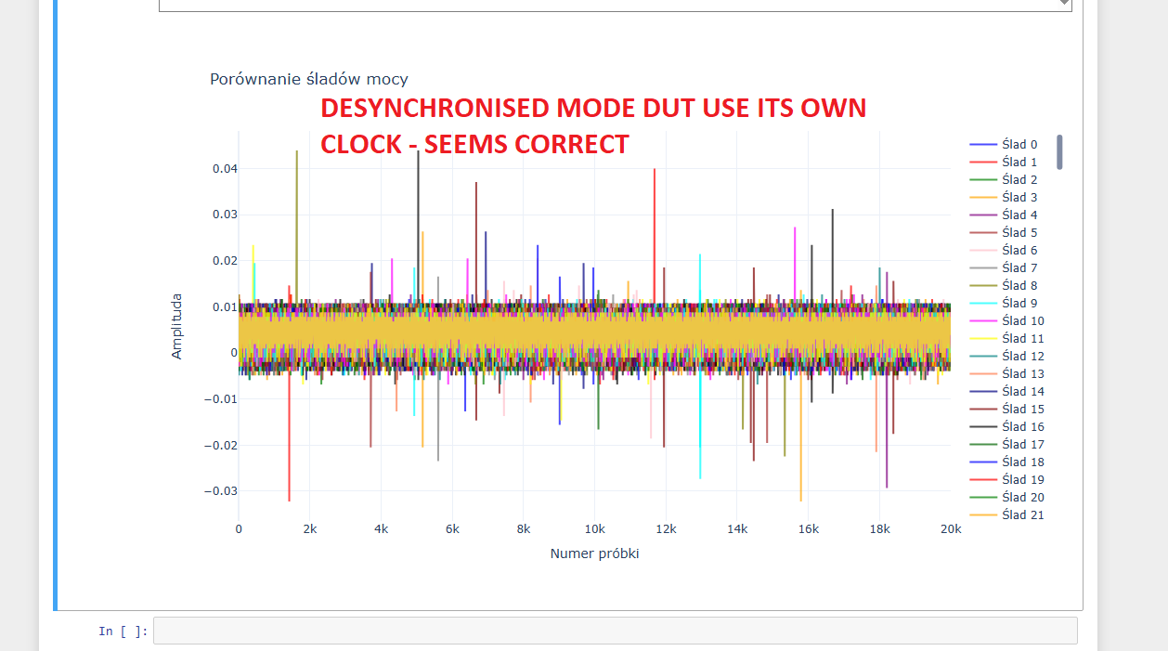Viewport: 1168px width, 651px height.
Task: Toggle visibility of Ślad 0 trace
Action: coord(1019,145)
